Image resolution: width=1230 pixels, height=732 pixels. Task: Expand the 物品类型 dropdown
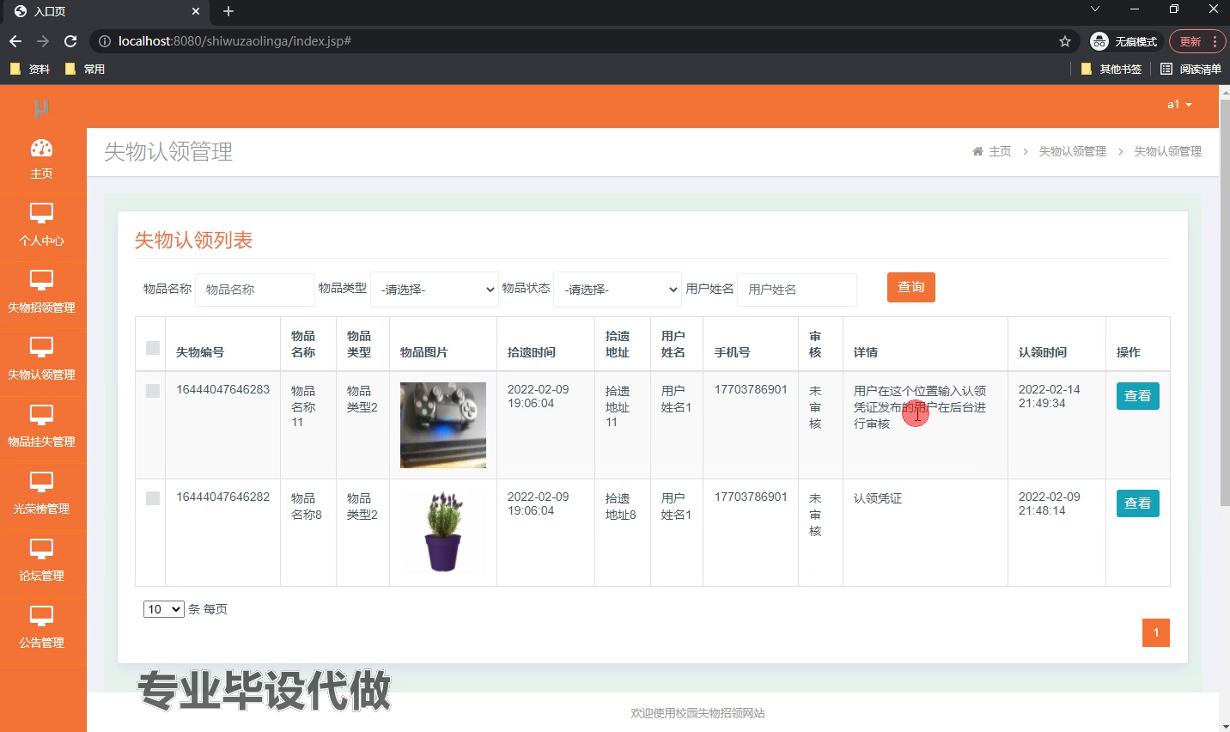coord(435,290)
